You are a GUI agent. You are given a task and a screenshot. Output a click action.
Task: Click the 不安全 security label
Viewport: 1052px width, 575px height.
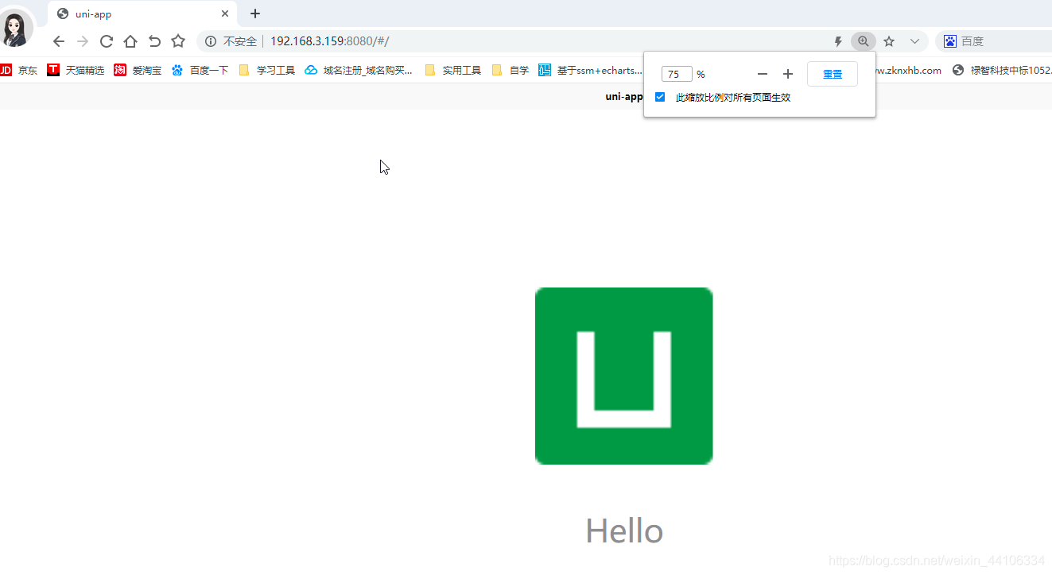click(x=240, y=41)
